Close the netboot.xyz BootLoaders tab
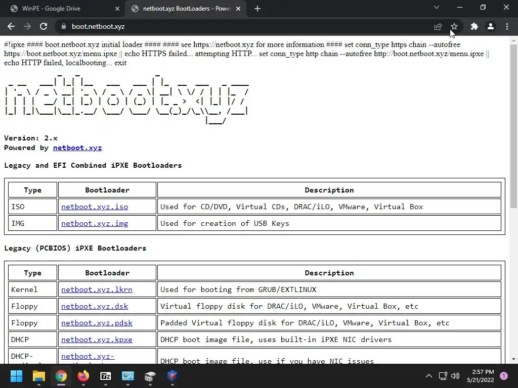 (x=238, y=9)
